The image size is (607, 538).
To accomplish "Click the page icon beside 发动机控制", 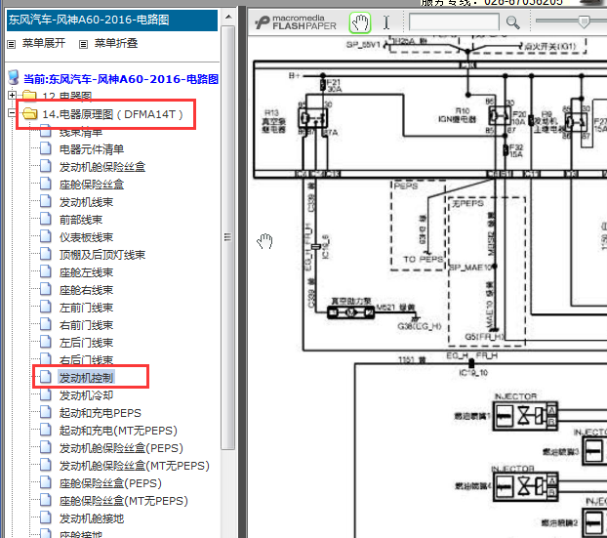I will point(46,377).
